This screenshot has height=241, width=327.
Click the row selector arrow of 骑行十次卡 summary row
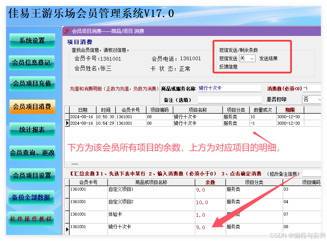click(67, 229)
